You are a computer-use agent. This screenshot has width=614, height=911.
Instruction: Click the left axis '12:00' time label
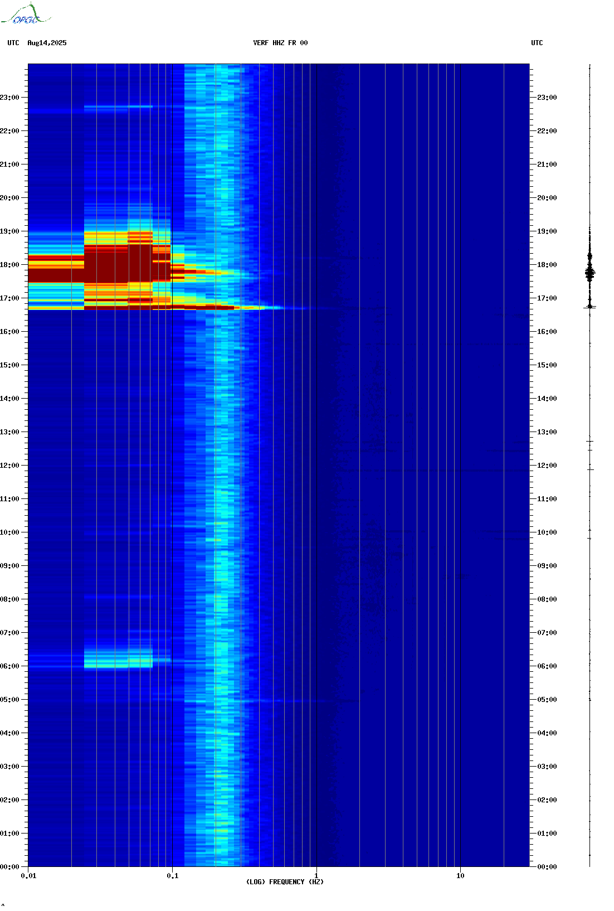click(x=9, y=466)
